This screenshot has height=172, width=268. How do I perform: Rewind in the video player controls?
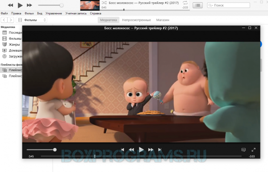(x=131, y=150)
